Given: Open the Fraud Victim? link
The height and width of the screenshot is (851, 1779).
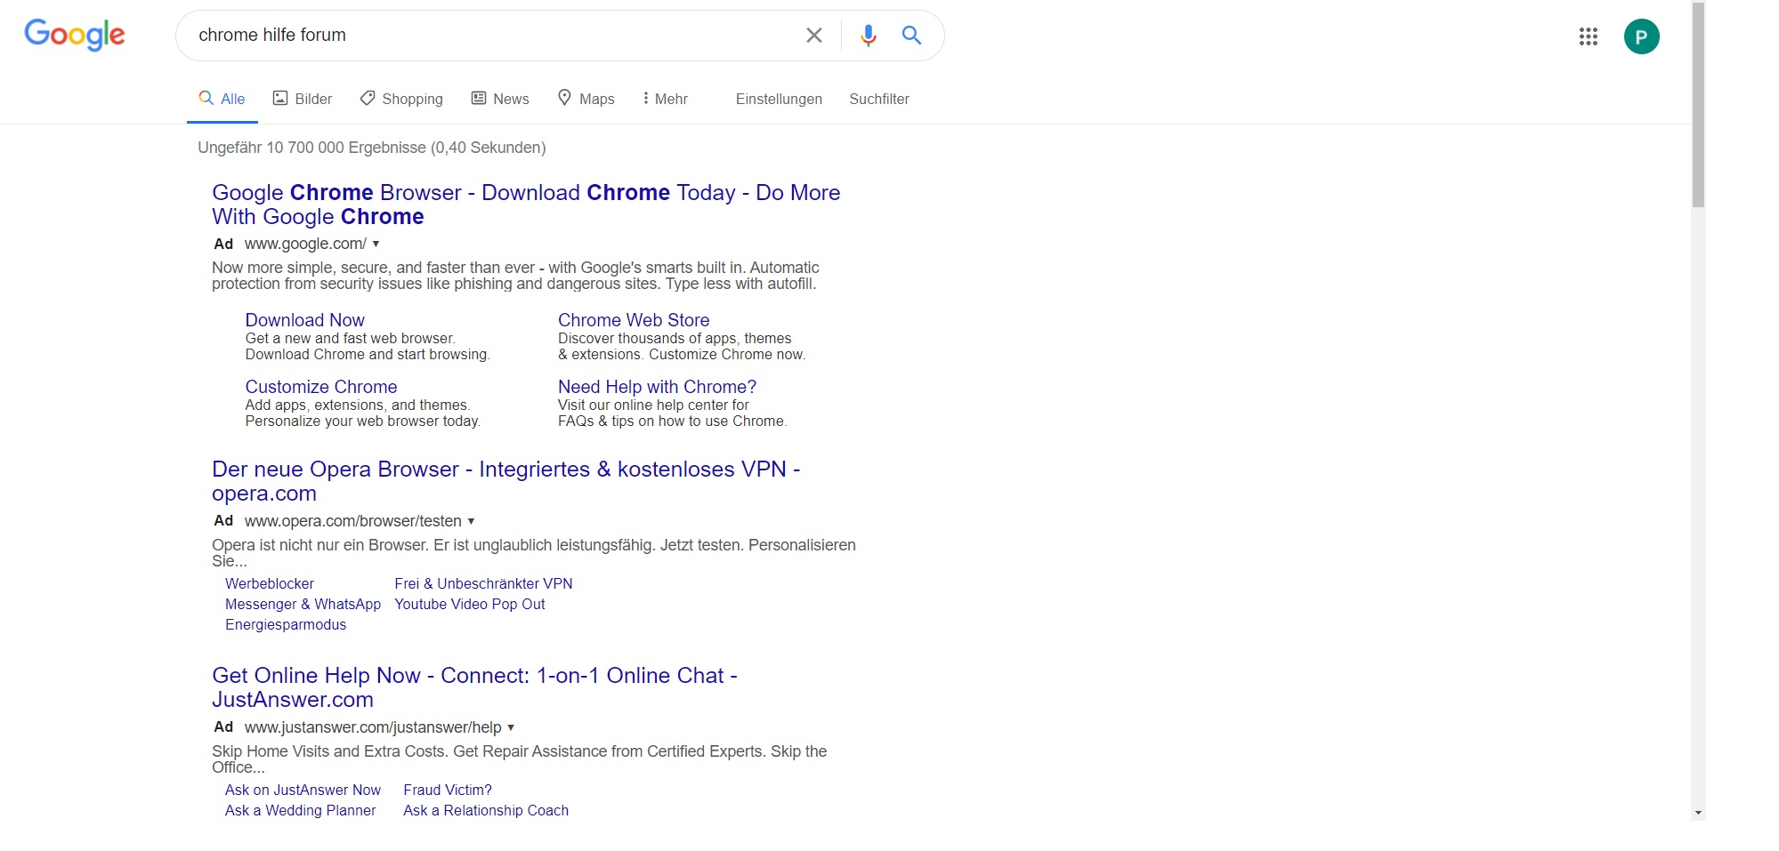Looking at the screenshot, I should [x=448, y=790].
